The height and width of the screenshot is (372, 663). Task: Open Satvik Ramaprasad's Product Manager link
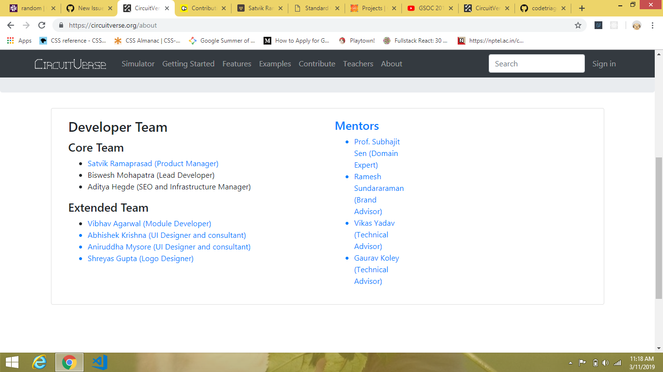coord(153,163)
